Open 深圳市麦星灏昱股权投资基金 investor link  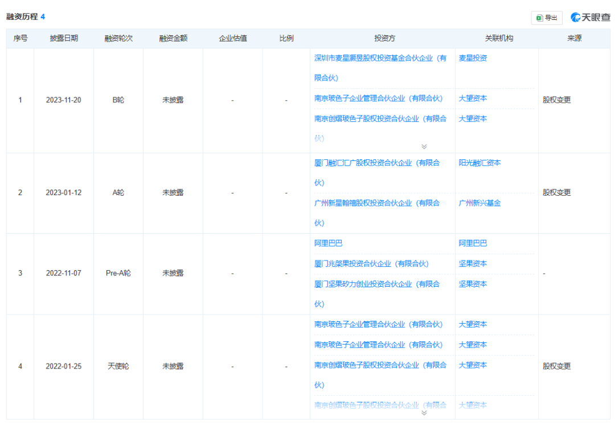point(380,68)
